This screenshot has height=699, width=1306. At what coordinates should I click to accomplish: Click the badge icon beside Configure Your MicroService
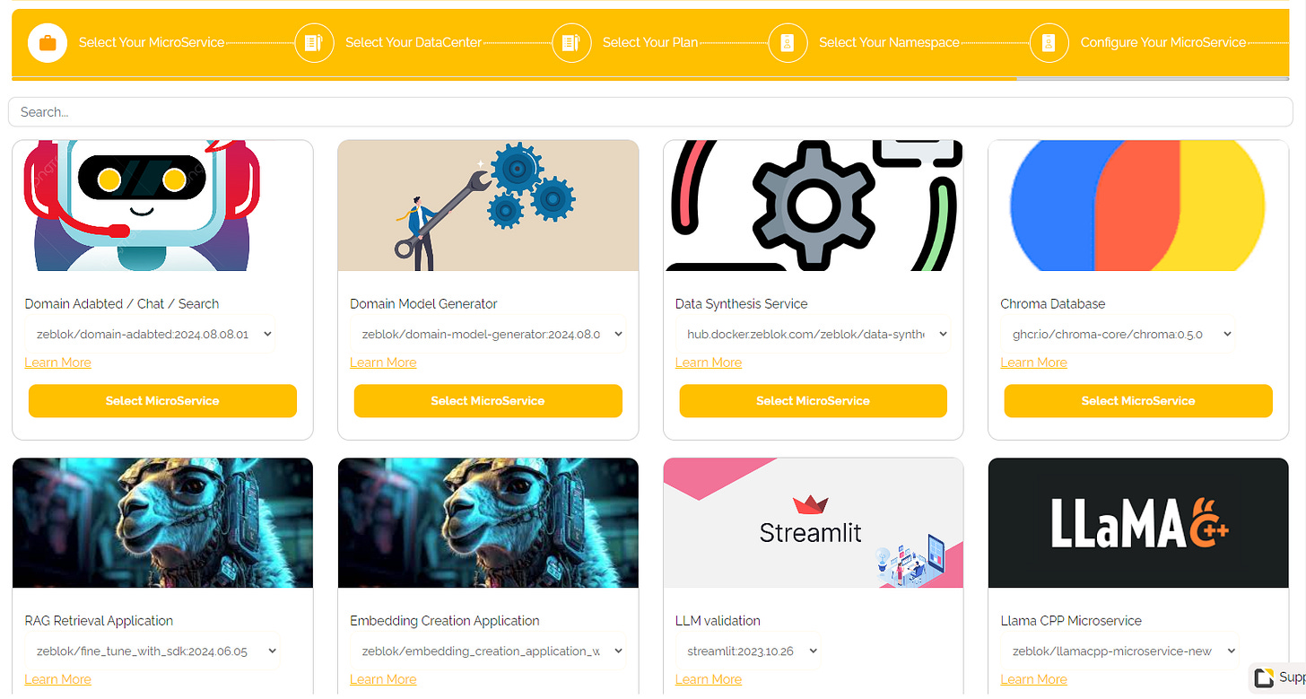[1049, 42]
